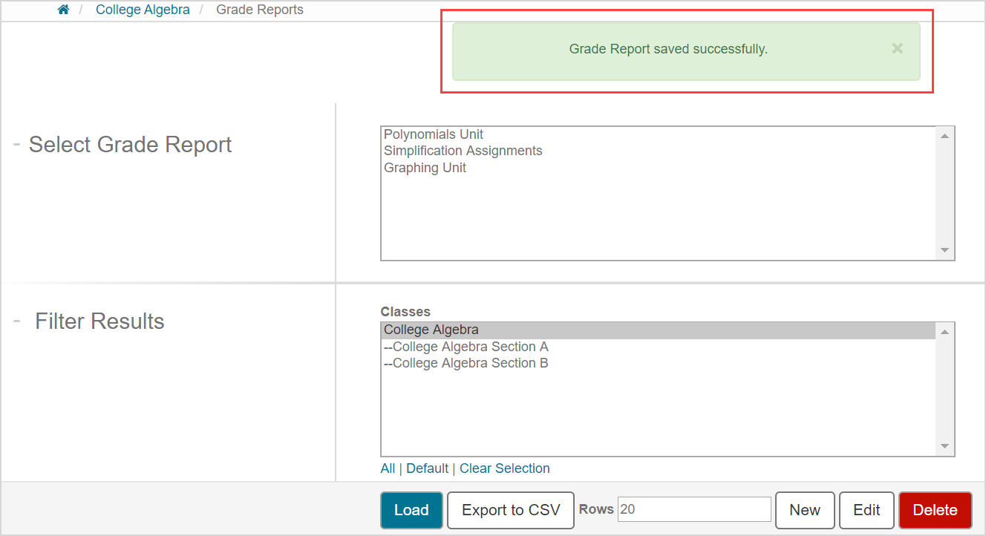Collapse the Select Grade Report section
Viewport: 986px width, 536px height.
[x=16, y=144]
